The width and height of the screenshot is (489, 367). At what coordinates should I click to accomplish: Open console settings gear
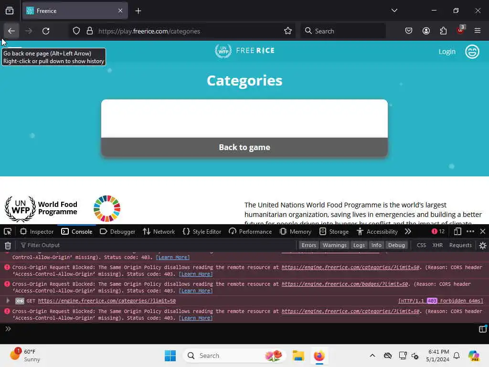482,245
